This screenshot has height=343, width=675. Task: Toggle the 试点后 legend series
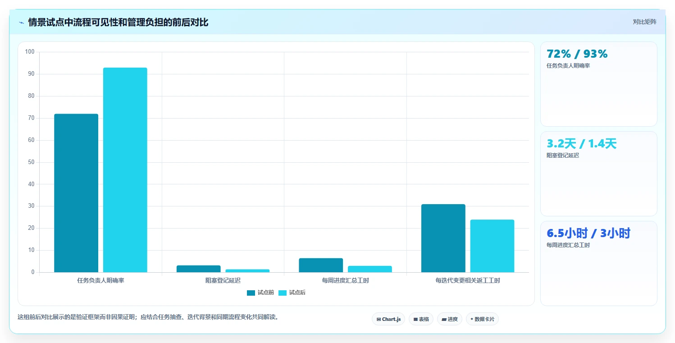(x=292, y=293)
